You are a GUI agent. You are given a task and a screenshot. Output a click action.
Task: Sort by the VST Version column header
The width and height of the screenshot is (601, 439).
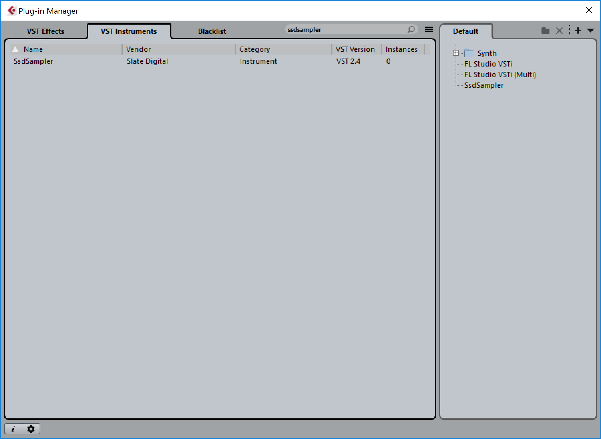tap(357, 49)
